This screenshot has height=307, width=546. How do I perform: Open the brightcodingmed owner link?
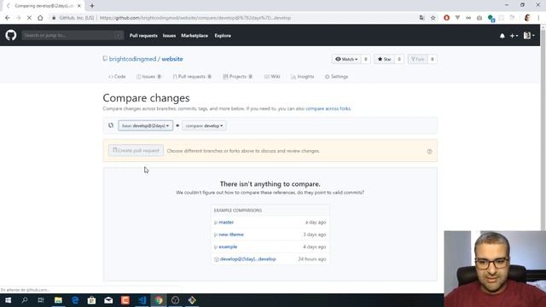[x=133, y=59]
